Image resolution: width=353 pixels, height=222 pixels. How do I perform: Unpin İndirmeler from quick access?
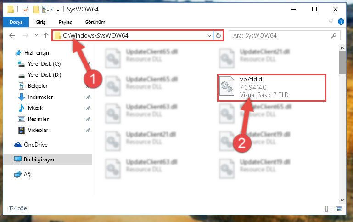[x=88, y=97]
